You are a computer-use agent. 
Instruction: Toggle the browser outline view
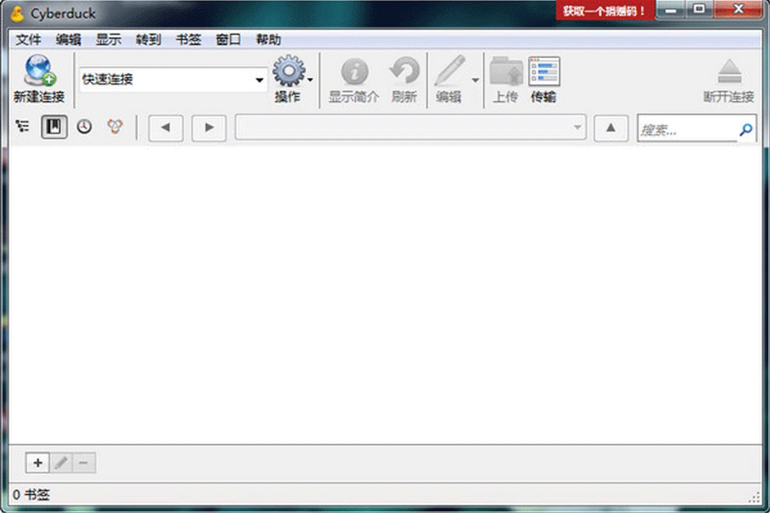[22, 126]
